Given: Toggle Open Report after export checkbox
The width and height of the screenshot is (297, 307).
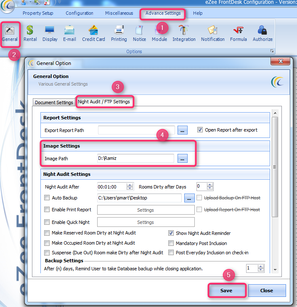Looking at the screenshot, I should coord(200,130).
